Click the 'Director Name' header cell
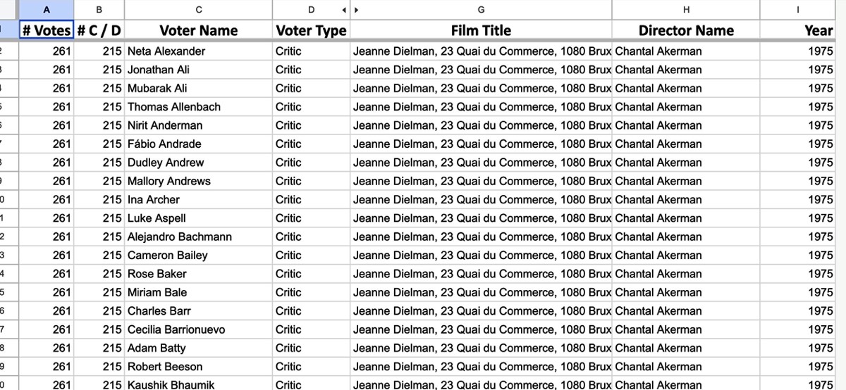Screen dimensions: 846x390 click(x=686, y=30)
